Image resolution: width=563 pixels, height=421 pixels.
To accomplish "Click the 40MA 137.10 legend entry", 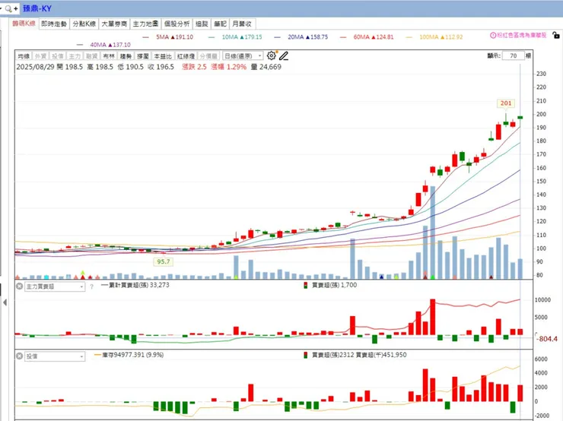I will coord(103,45).
